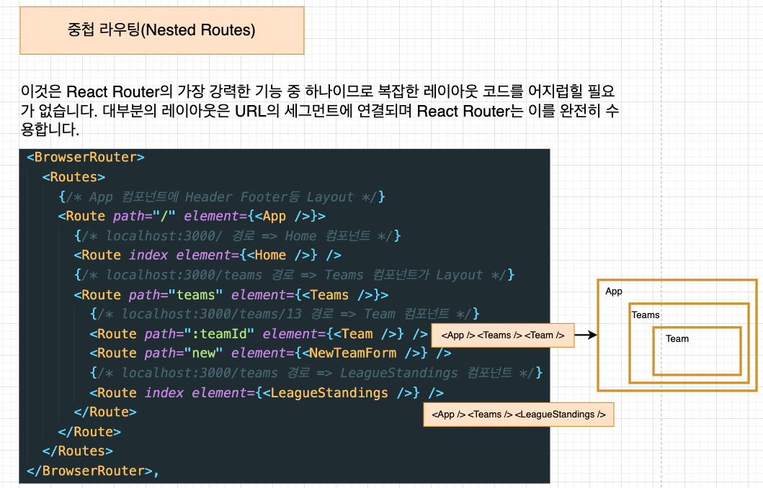
Task: Click the comment 'localhost:3000/ 경로 => Home 컴포넌트'
Action: click(x=238, y=236)
